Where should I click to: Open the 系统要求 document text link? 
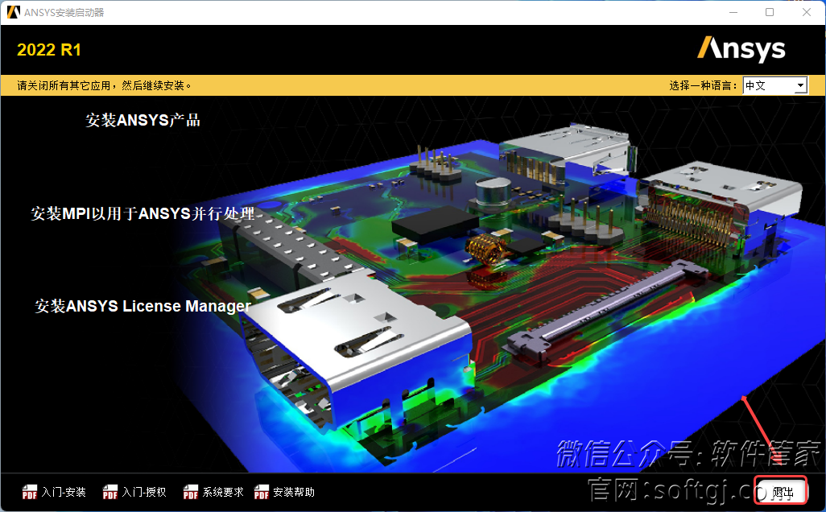pos(223,492)
